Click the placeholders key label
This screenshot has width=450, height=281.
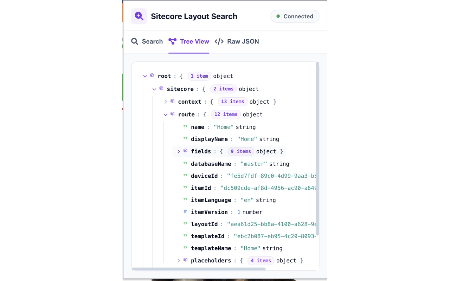[x=211, y=261]
